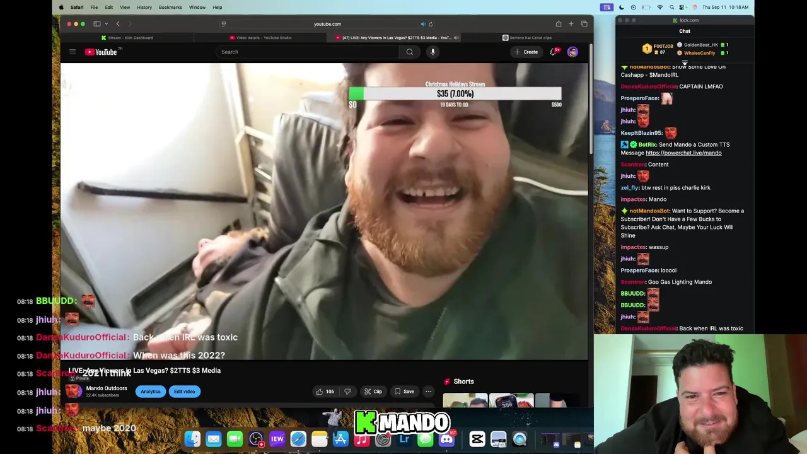The height and width of the screenshot is (454, 807).
Task: Open Notes from the Dock
Action: (x=320, y=439)
